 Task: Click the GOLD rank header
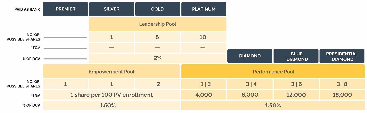(158, 9)
